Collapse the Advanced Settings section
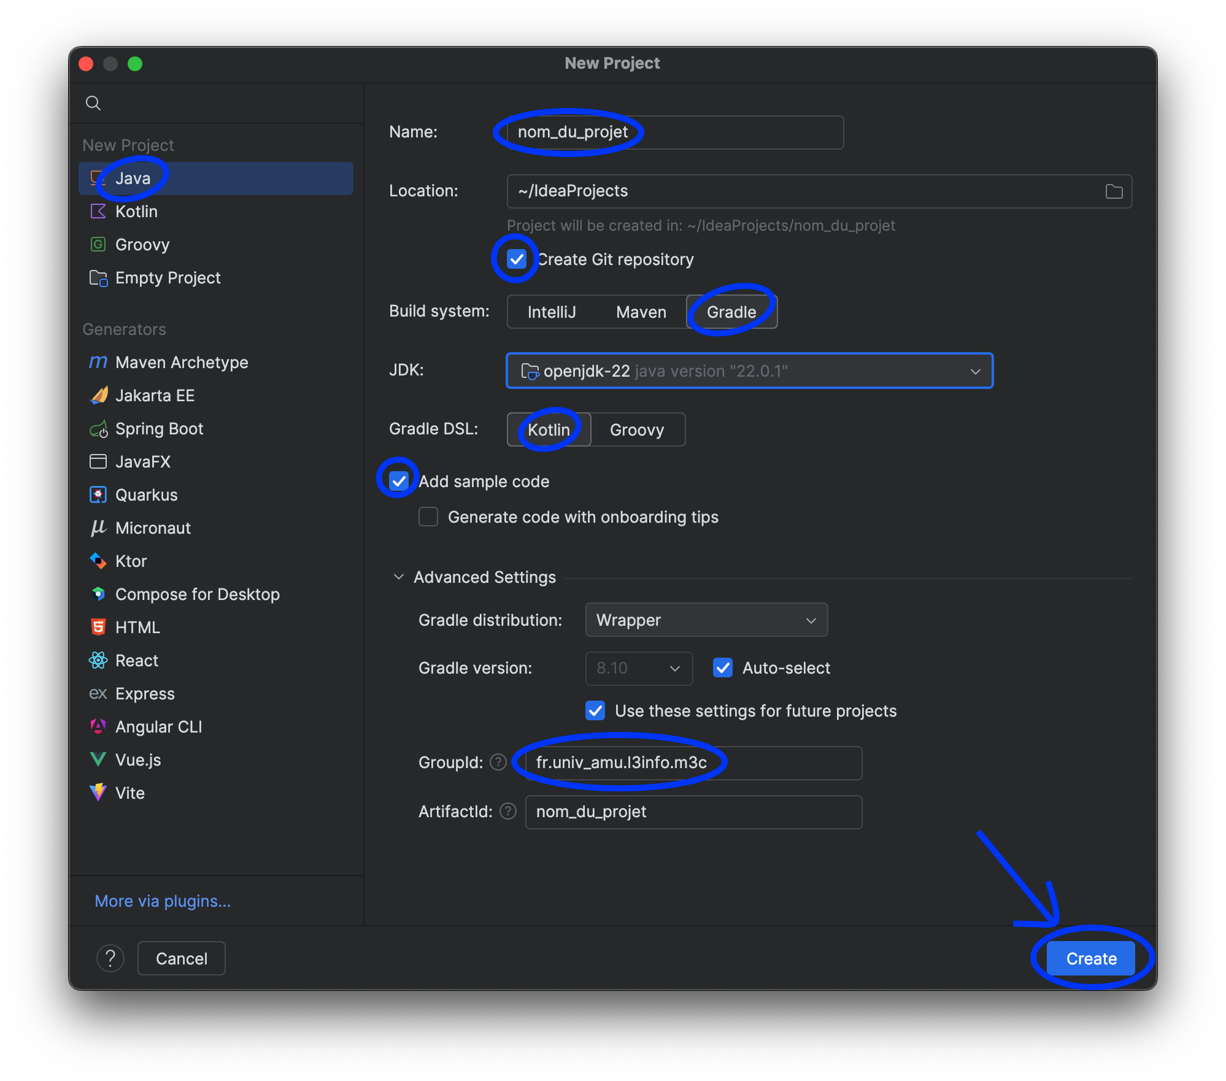The width and height of the screenshot is (1226, 1081). [399, 577]
